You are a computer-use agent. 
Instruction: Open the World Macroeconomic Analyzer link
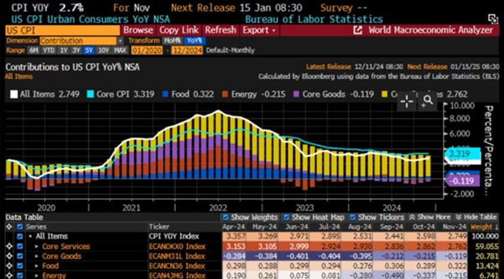[x=431, y=30]
